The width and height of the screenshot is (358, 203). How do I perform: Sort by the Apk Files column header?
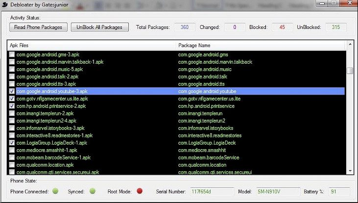92,46
